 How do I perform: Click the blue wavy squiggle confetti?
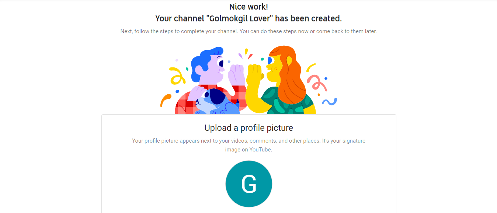point(329,101)
